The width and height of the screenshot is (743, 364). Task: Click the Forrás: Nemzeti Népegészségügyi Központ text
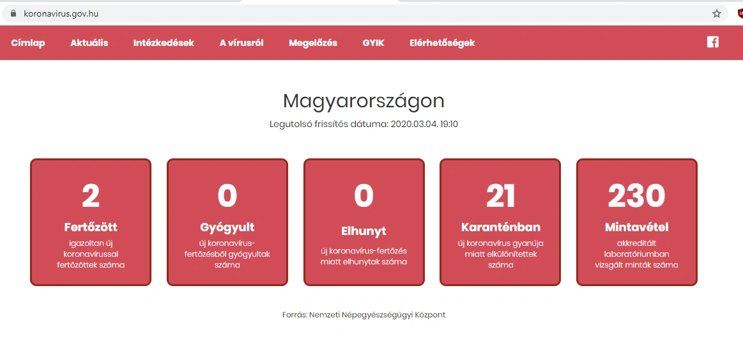pyautogui.click(x=364, y=315)
